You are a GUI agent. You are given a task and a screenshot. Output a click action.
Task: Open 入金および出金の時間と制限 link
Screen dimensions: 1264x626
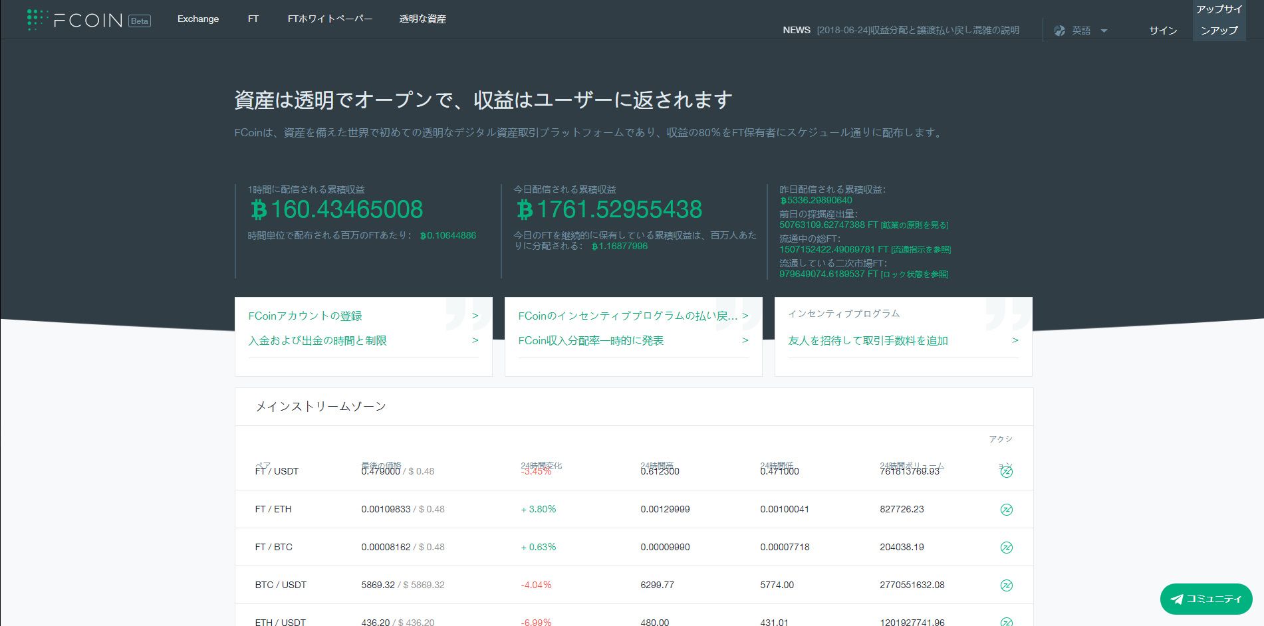(x=318, y=340)
